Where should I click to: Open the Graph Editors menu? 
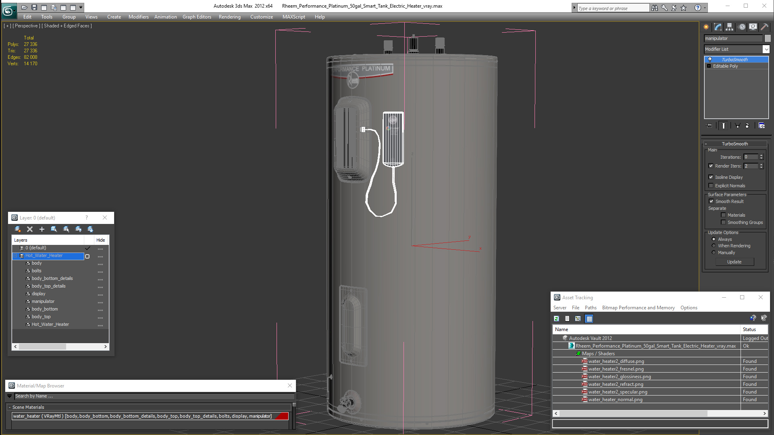(197, 17)
